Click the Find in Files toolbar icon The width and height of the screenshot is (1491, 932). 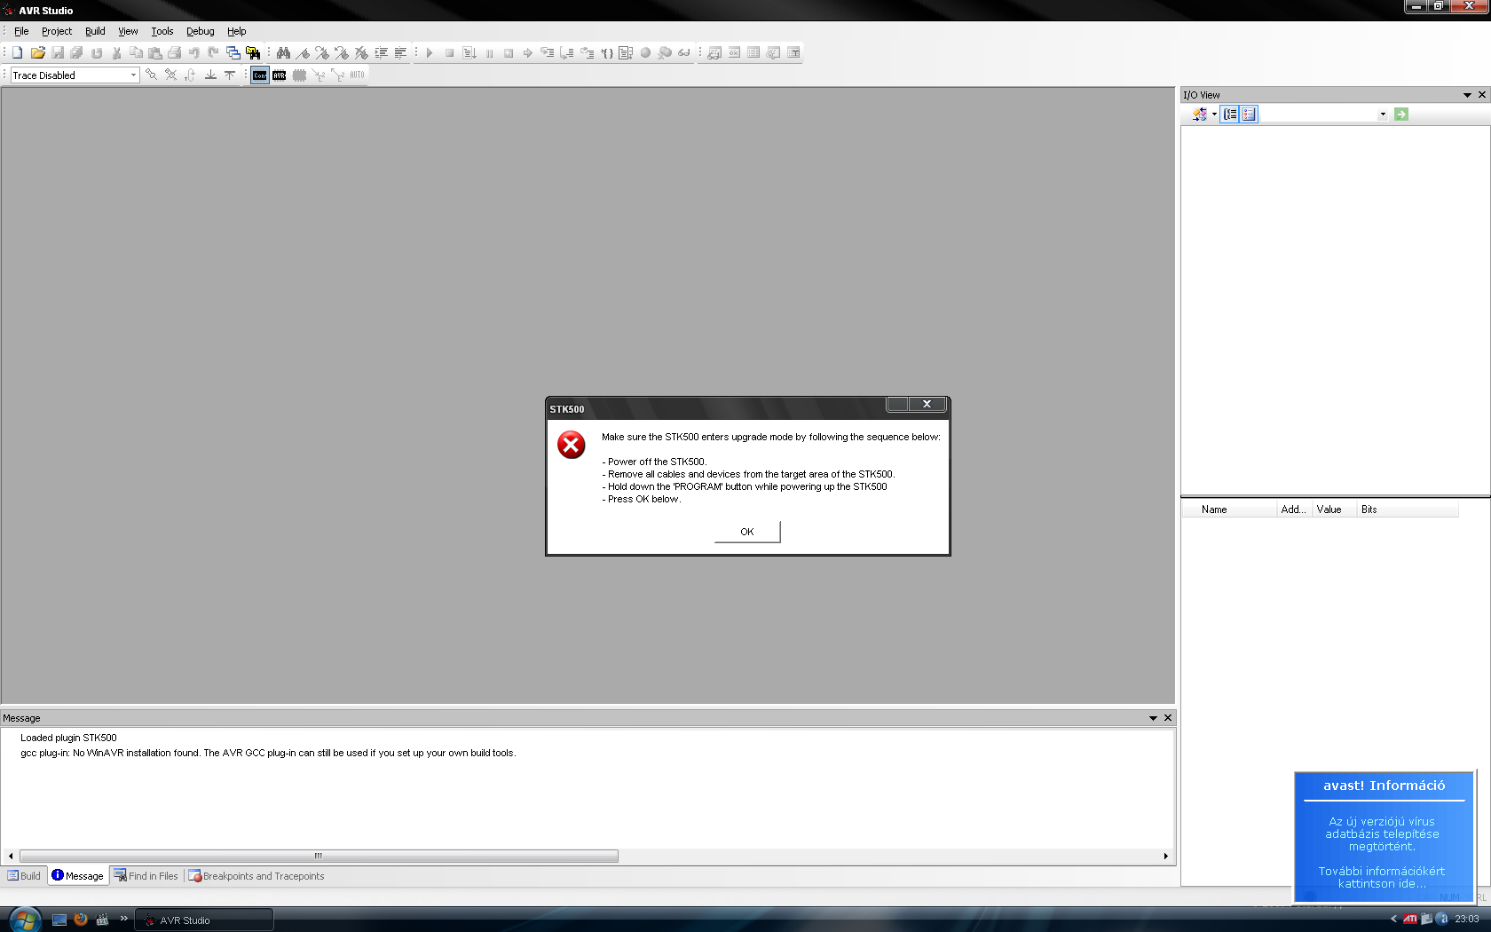(253, 53)
